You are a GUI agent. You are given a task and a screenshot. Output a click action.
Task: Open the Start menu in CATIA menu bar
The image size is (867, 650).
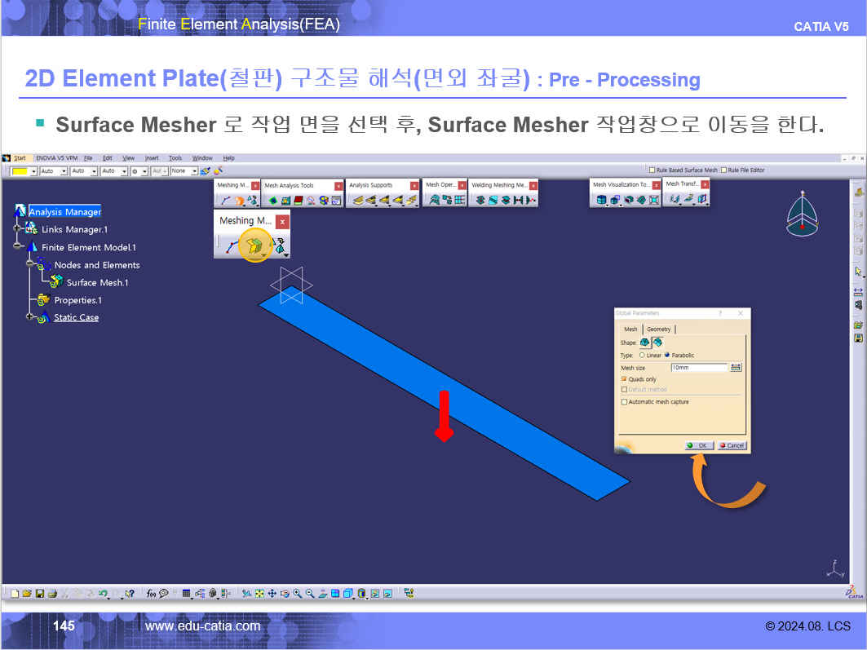[x=20, y=158]
